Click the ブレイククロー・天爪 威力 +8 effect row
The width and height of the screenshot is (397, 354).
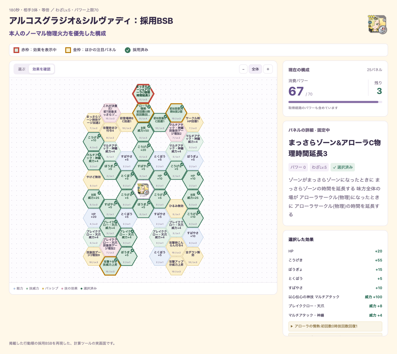335,306
